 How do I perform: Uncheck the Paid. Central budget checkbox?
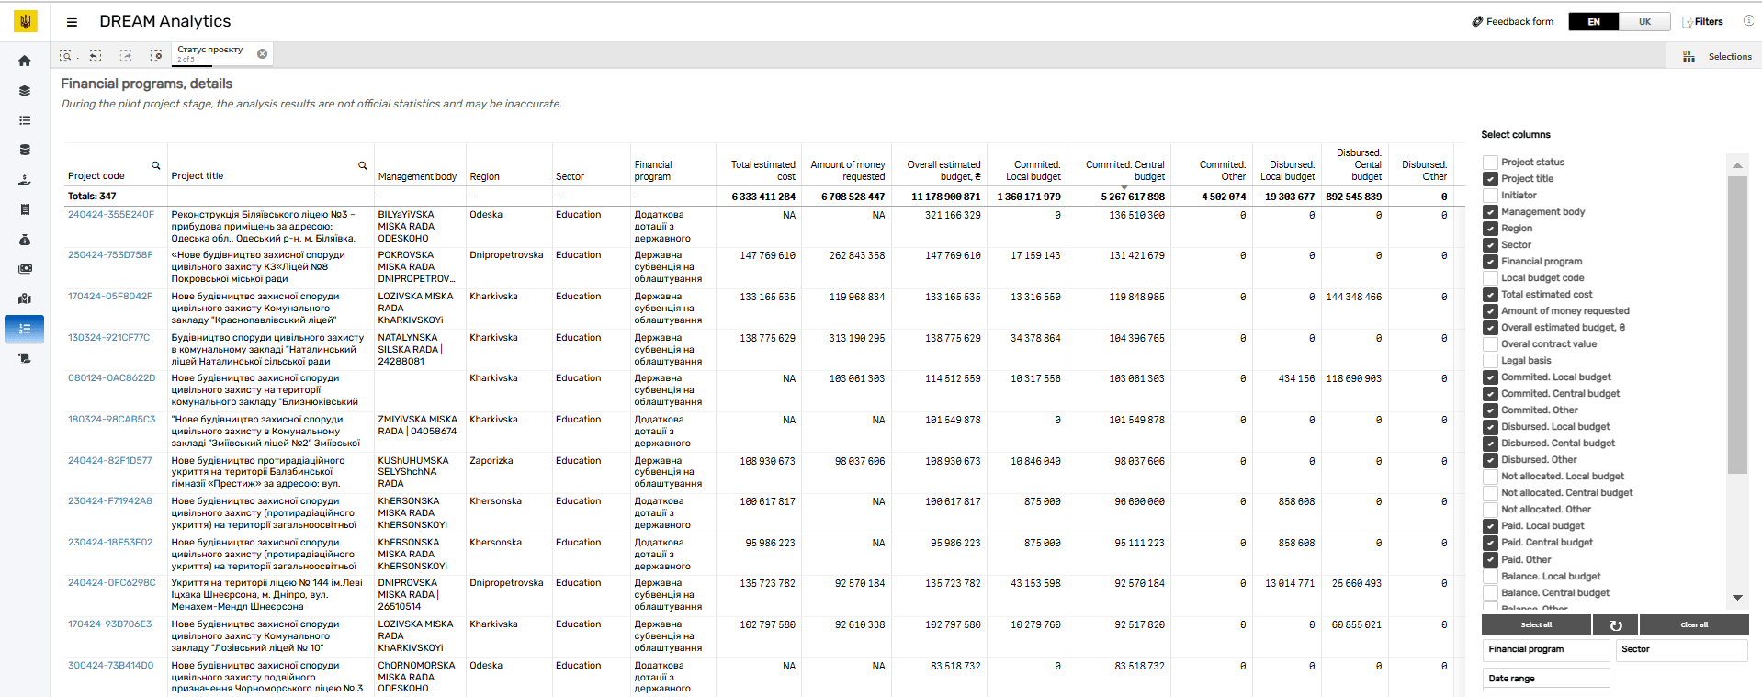1490,543
